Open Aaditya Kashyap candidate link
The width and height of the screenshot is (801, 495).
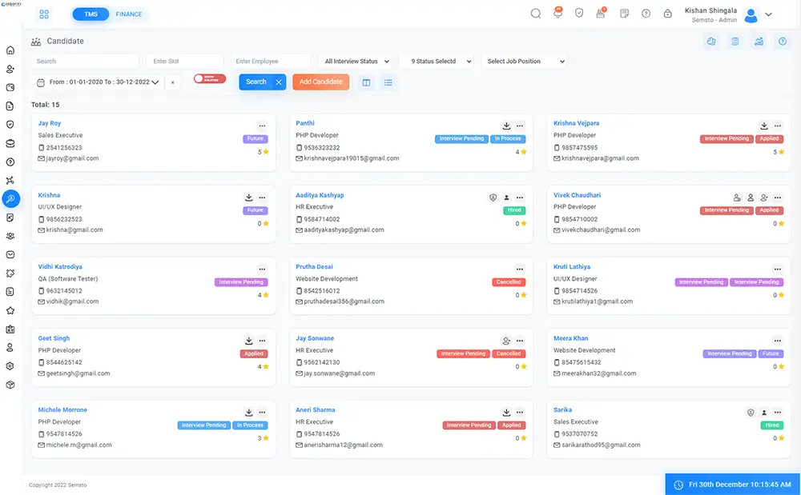coord(320,195)
